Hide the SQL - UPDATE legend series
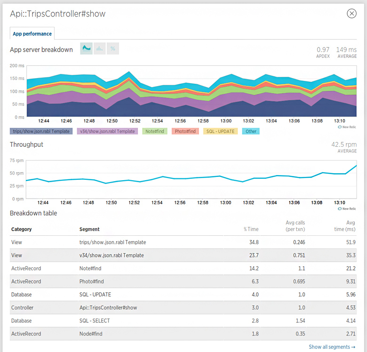367x352 pixels. 220,131
